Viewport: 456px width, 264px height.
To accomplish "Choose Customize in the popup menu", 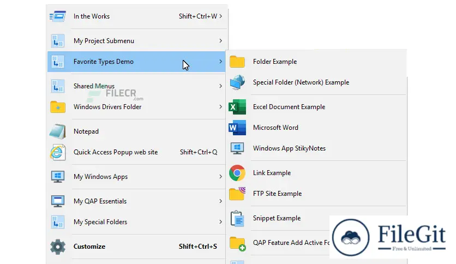I will (137, 247).
